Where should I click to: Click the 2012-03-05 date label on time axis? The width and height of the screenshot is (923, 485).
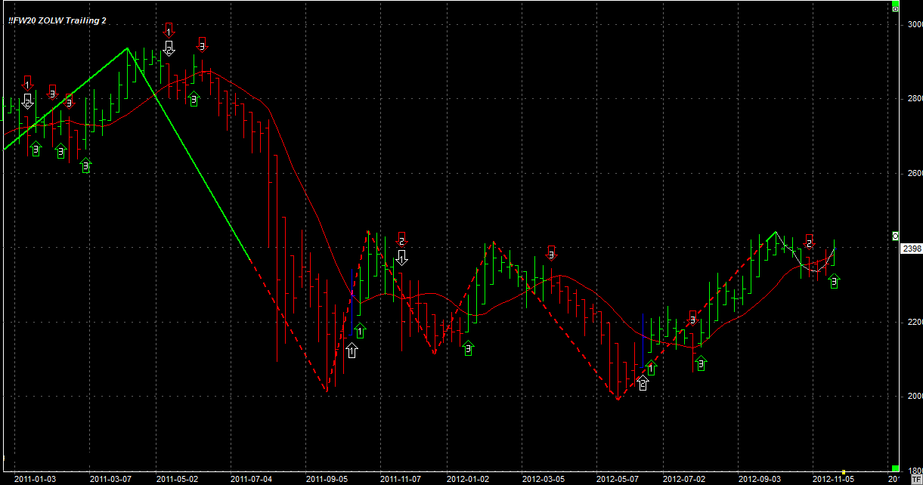tap(544, 479)
